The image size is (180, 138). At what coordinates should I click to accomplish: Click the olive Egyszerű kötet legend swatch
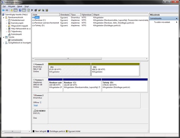pos(67,131)
